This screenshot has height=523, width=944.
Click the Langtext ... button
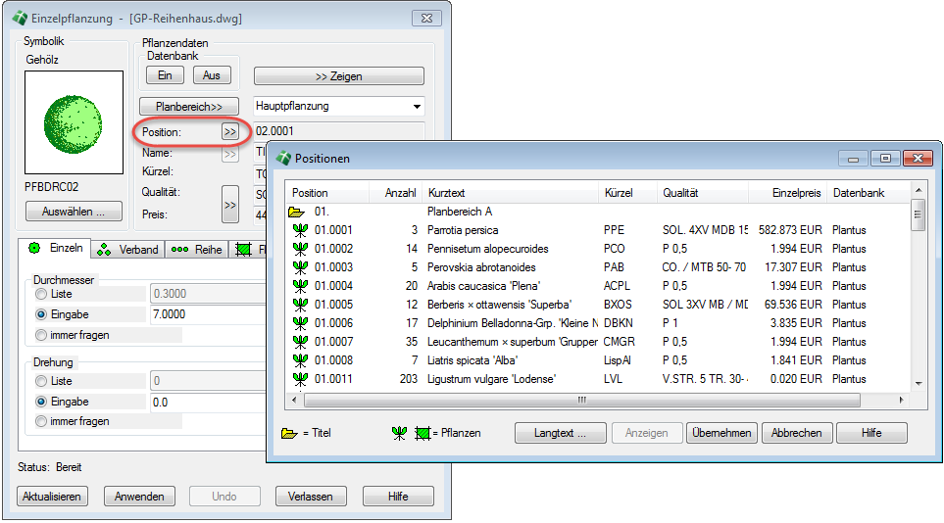pos(560,433)
